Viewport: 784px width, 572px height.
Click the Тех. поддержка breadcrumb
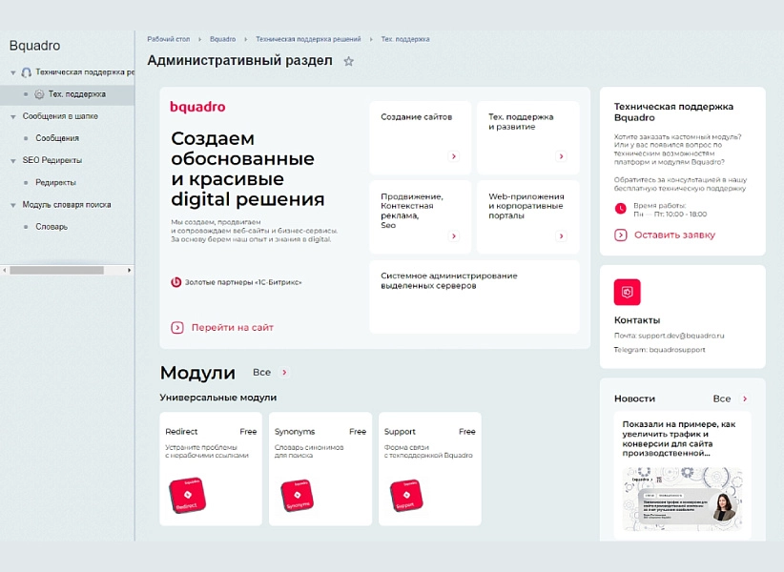(x=405, y=39)
